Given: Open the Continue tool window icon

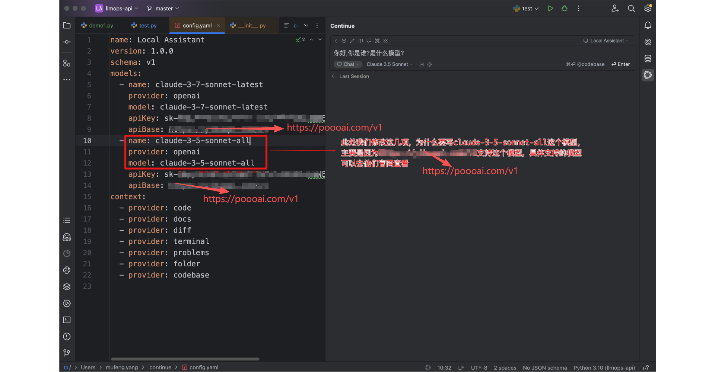Looking at the screenshot, I should (648, 75).
